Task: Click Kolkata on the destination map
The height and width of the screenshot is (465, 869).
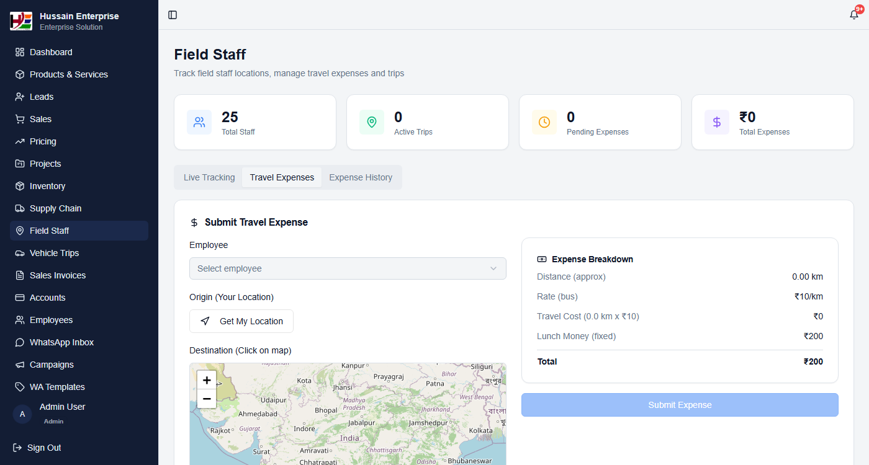Action: [480, 430]
